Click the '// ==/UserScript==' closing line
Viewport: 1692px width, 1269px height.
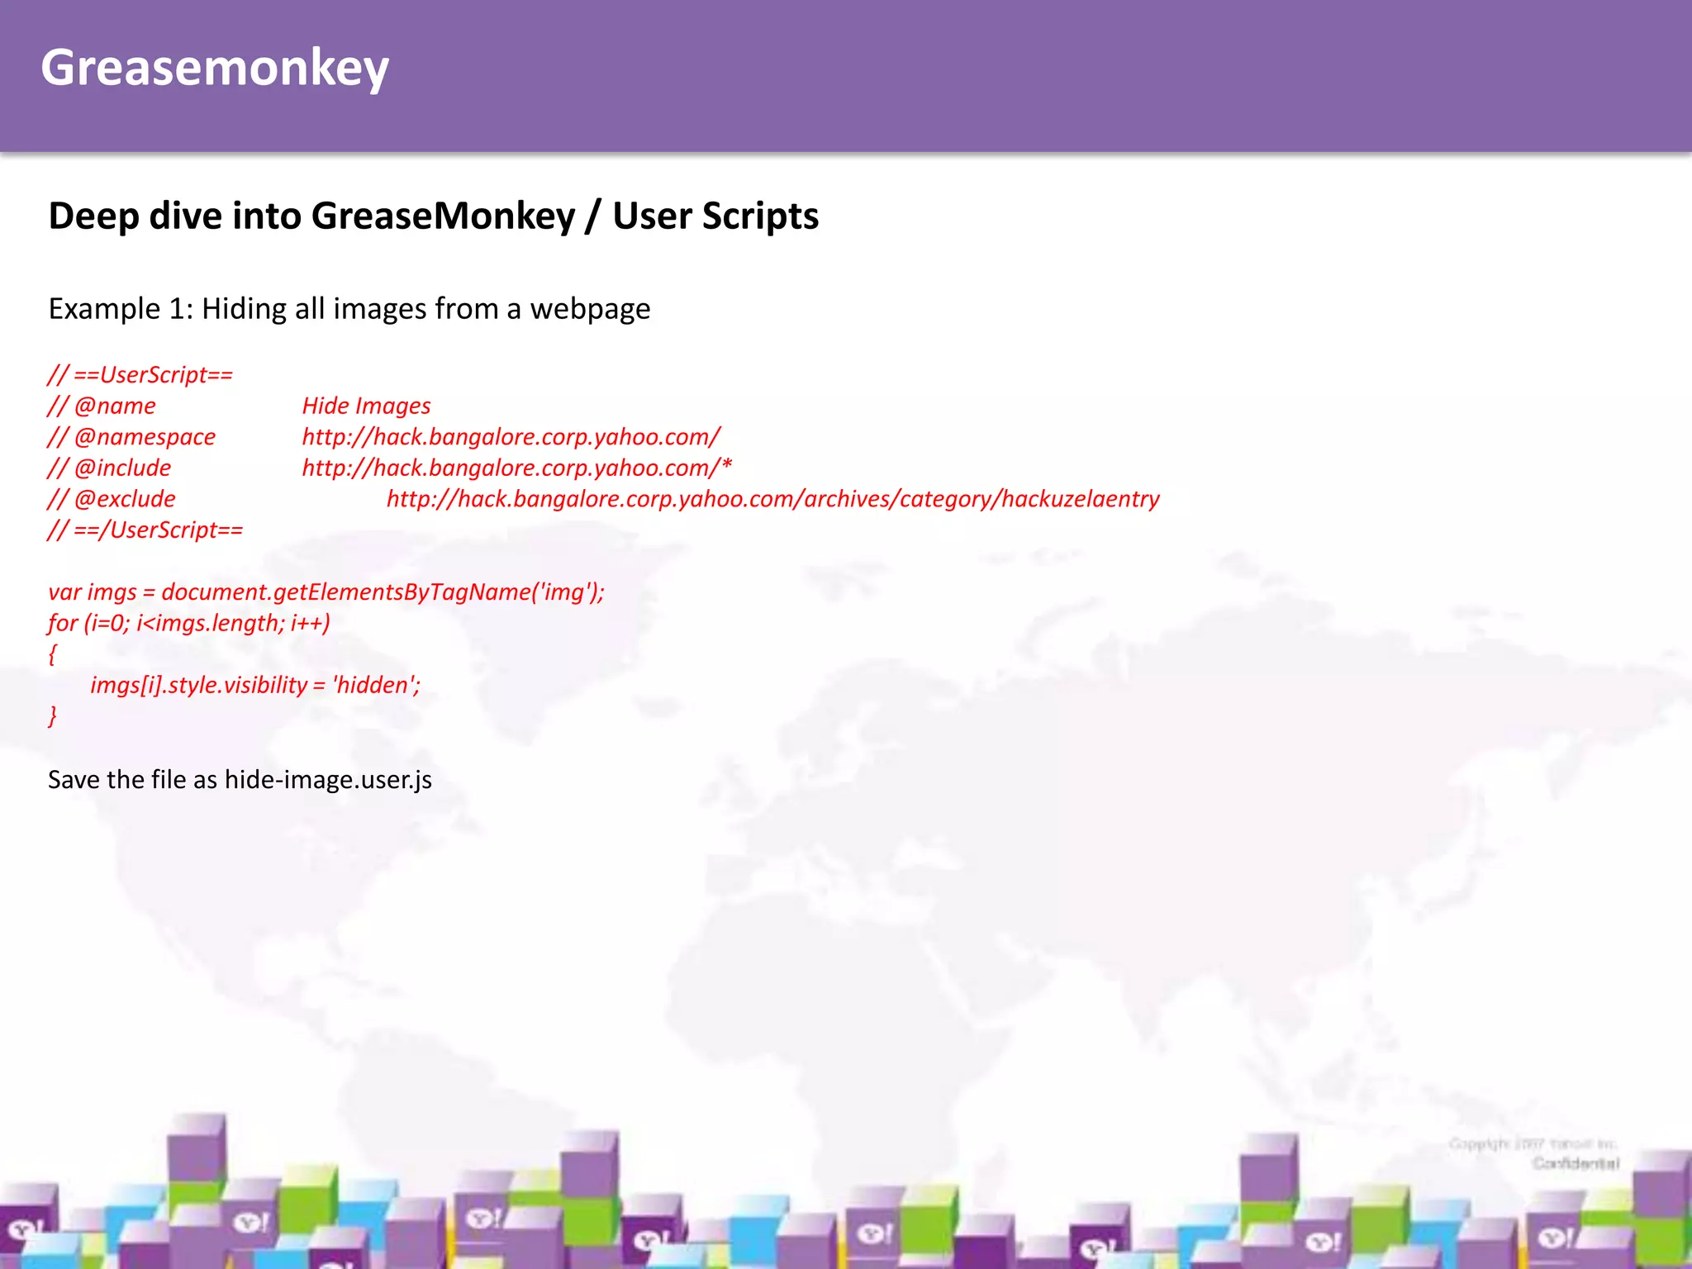click(x=145, y=530)
